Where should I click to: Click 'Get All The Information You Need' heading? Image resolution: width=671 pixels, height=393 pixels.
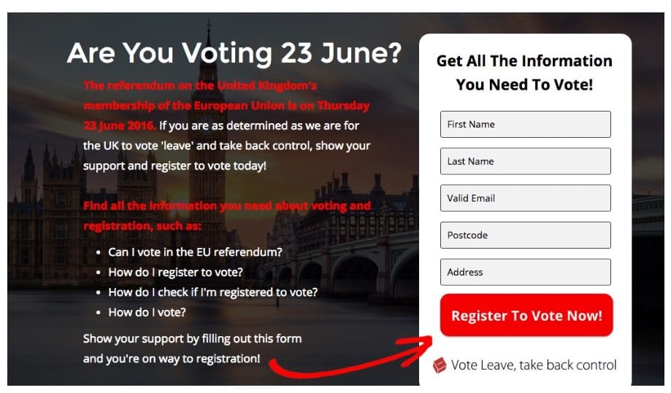point(524,73)
